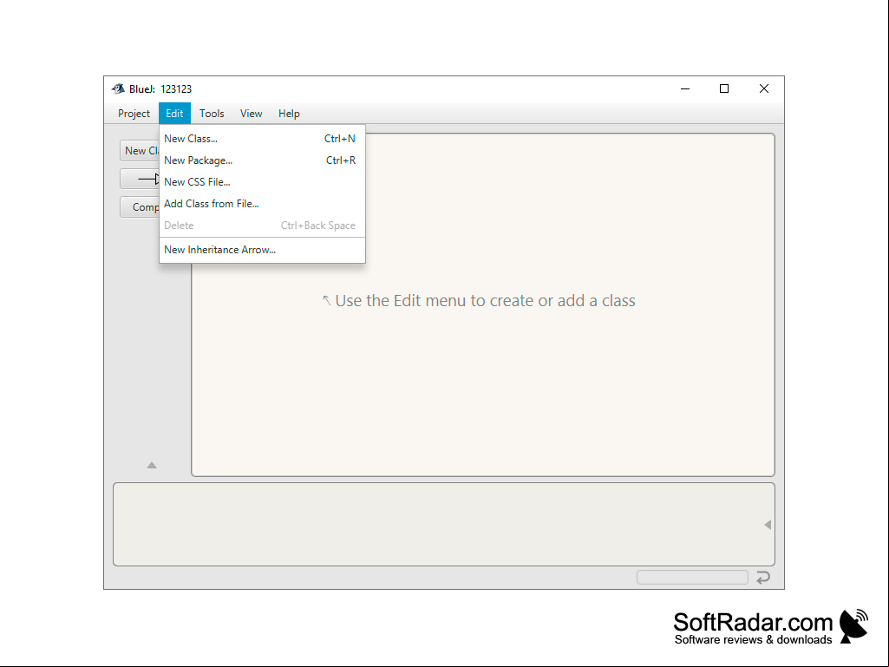Image resolution: width=889 pixels, height=667 pixels.
Task: Open the Tools menu
Action: (212, 114)
